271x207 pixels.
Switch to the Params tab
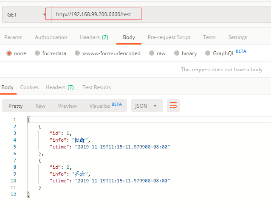13,37
